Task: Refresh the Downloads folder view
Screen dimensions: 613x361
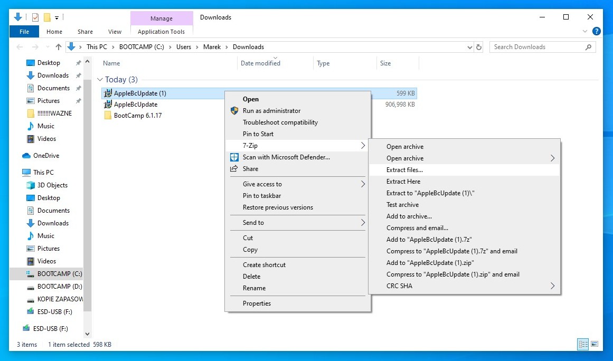Action: pos(479,47)
